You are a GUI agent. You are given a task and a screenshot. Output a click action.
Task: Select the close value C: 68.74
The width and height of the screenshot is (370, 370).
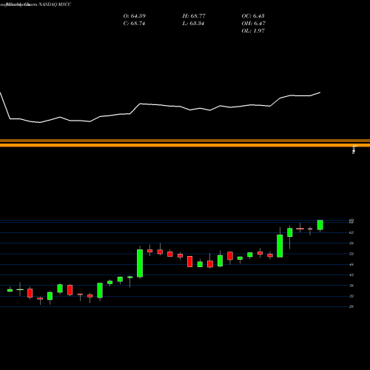click(134, 24)
